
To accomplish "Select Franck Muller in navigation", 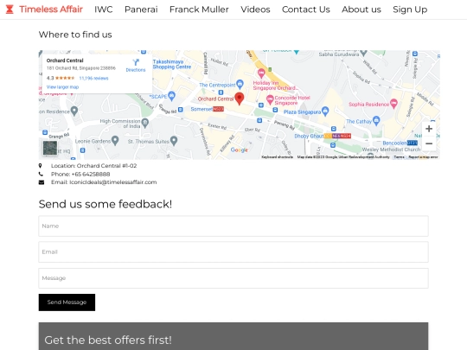I will (x=199, y=10).
